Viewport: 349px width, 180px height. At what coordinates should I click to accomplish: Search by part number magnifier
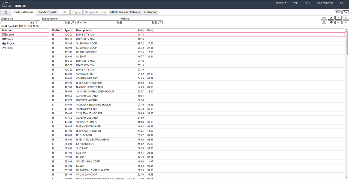[160, 22]
